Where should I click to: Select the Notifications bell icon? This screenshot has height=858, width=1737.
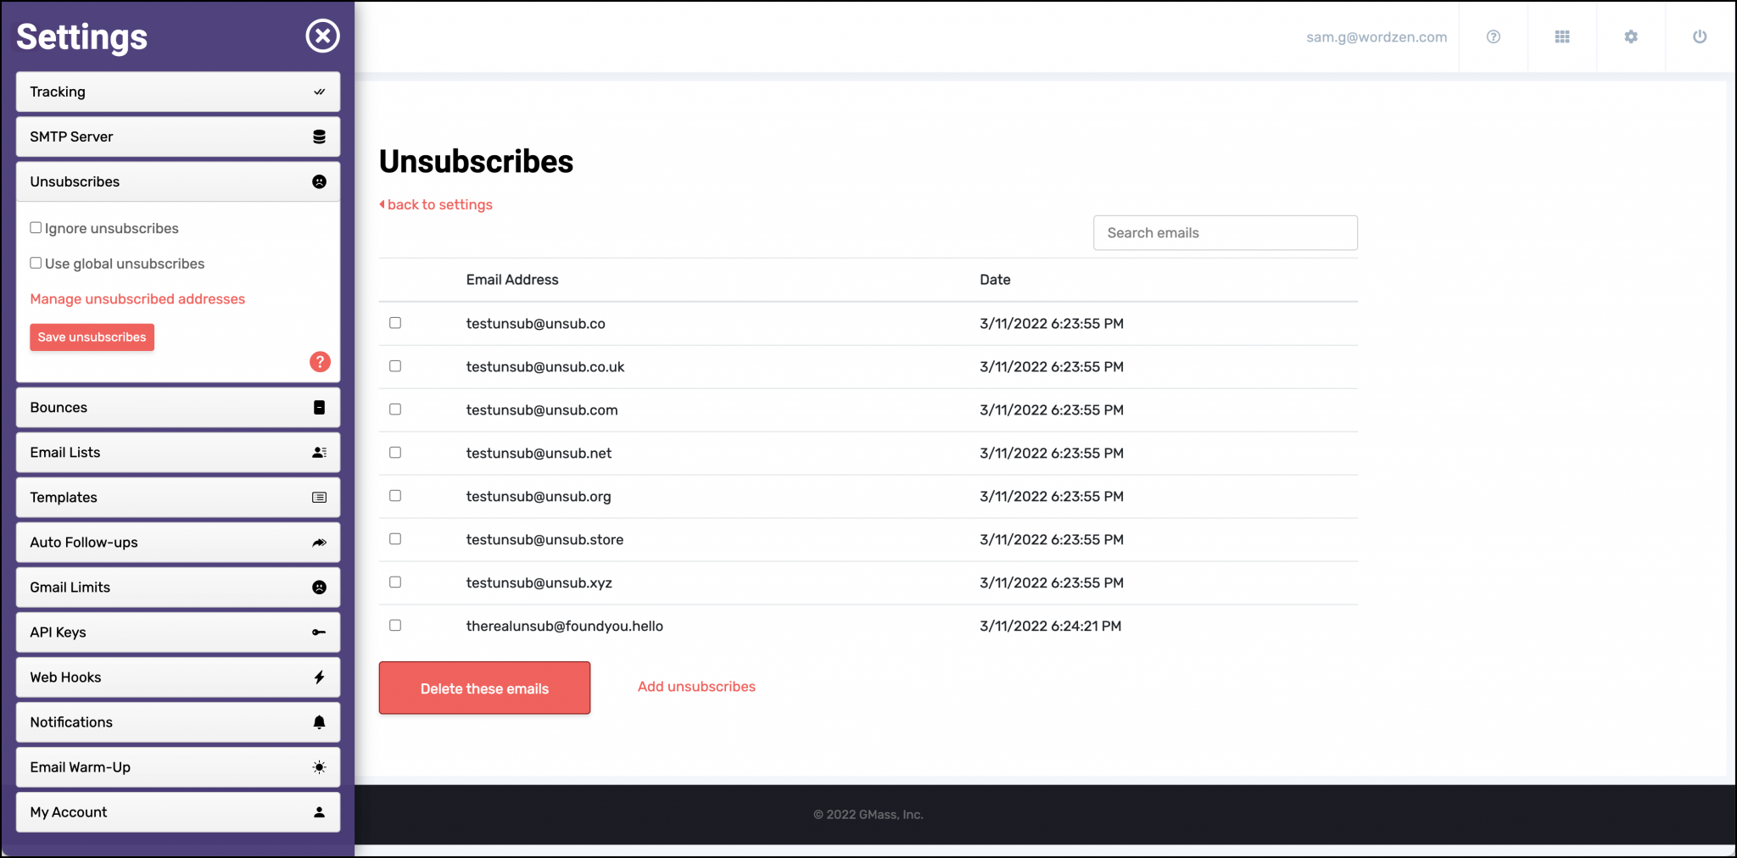point(319,721)
